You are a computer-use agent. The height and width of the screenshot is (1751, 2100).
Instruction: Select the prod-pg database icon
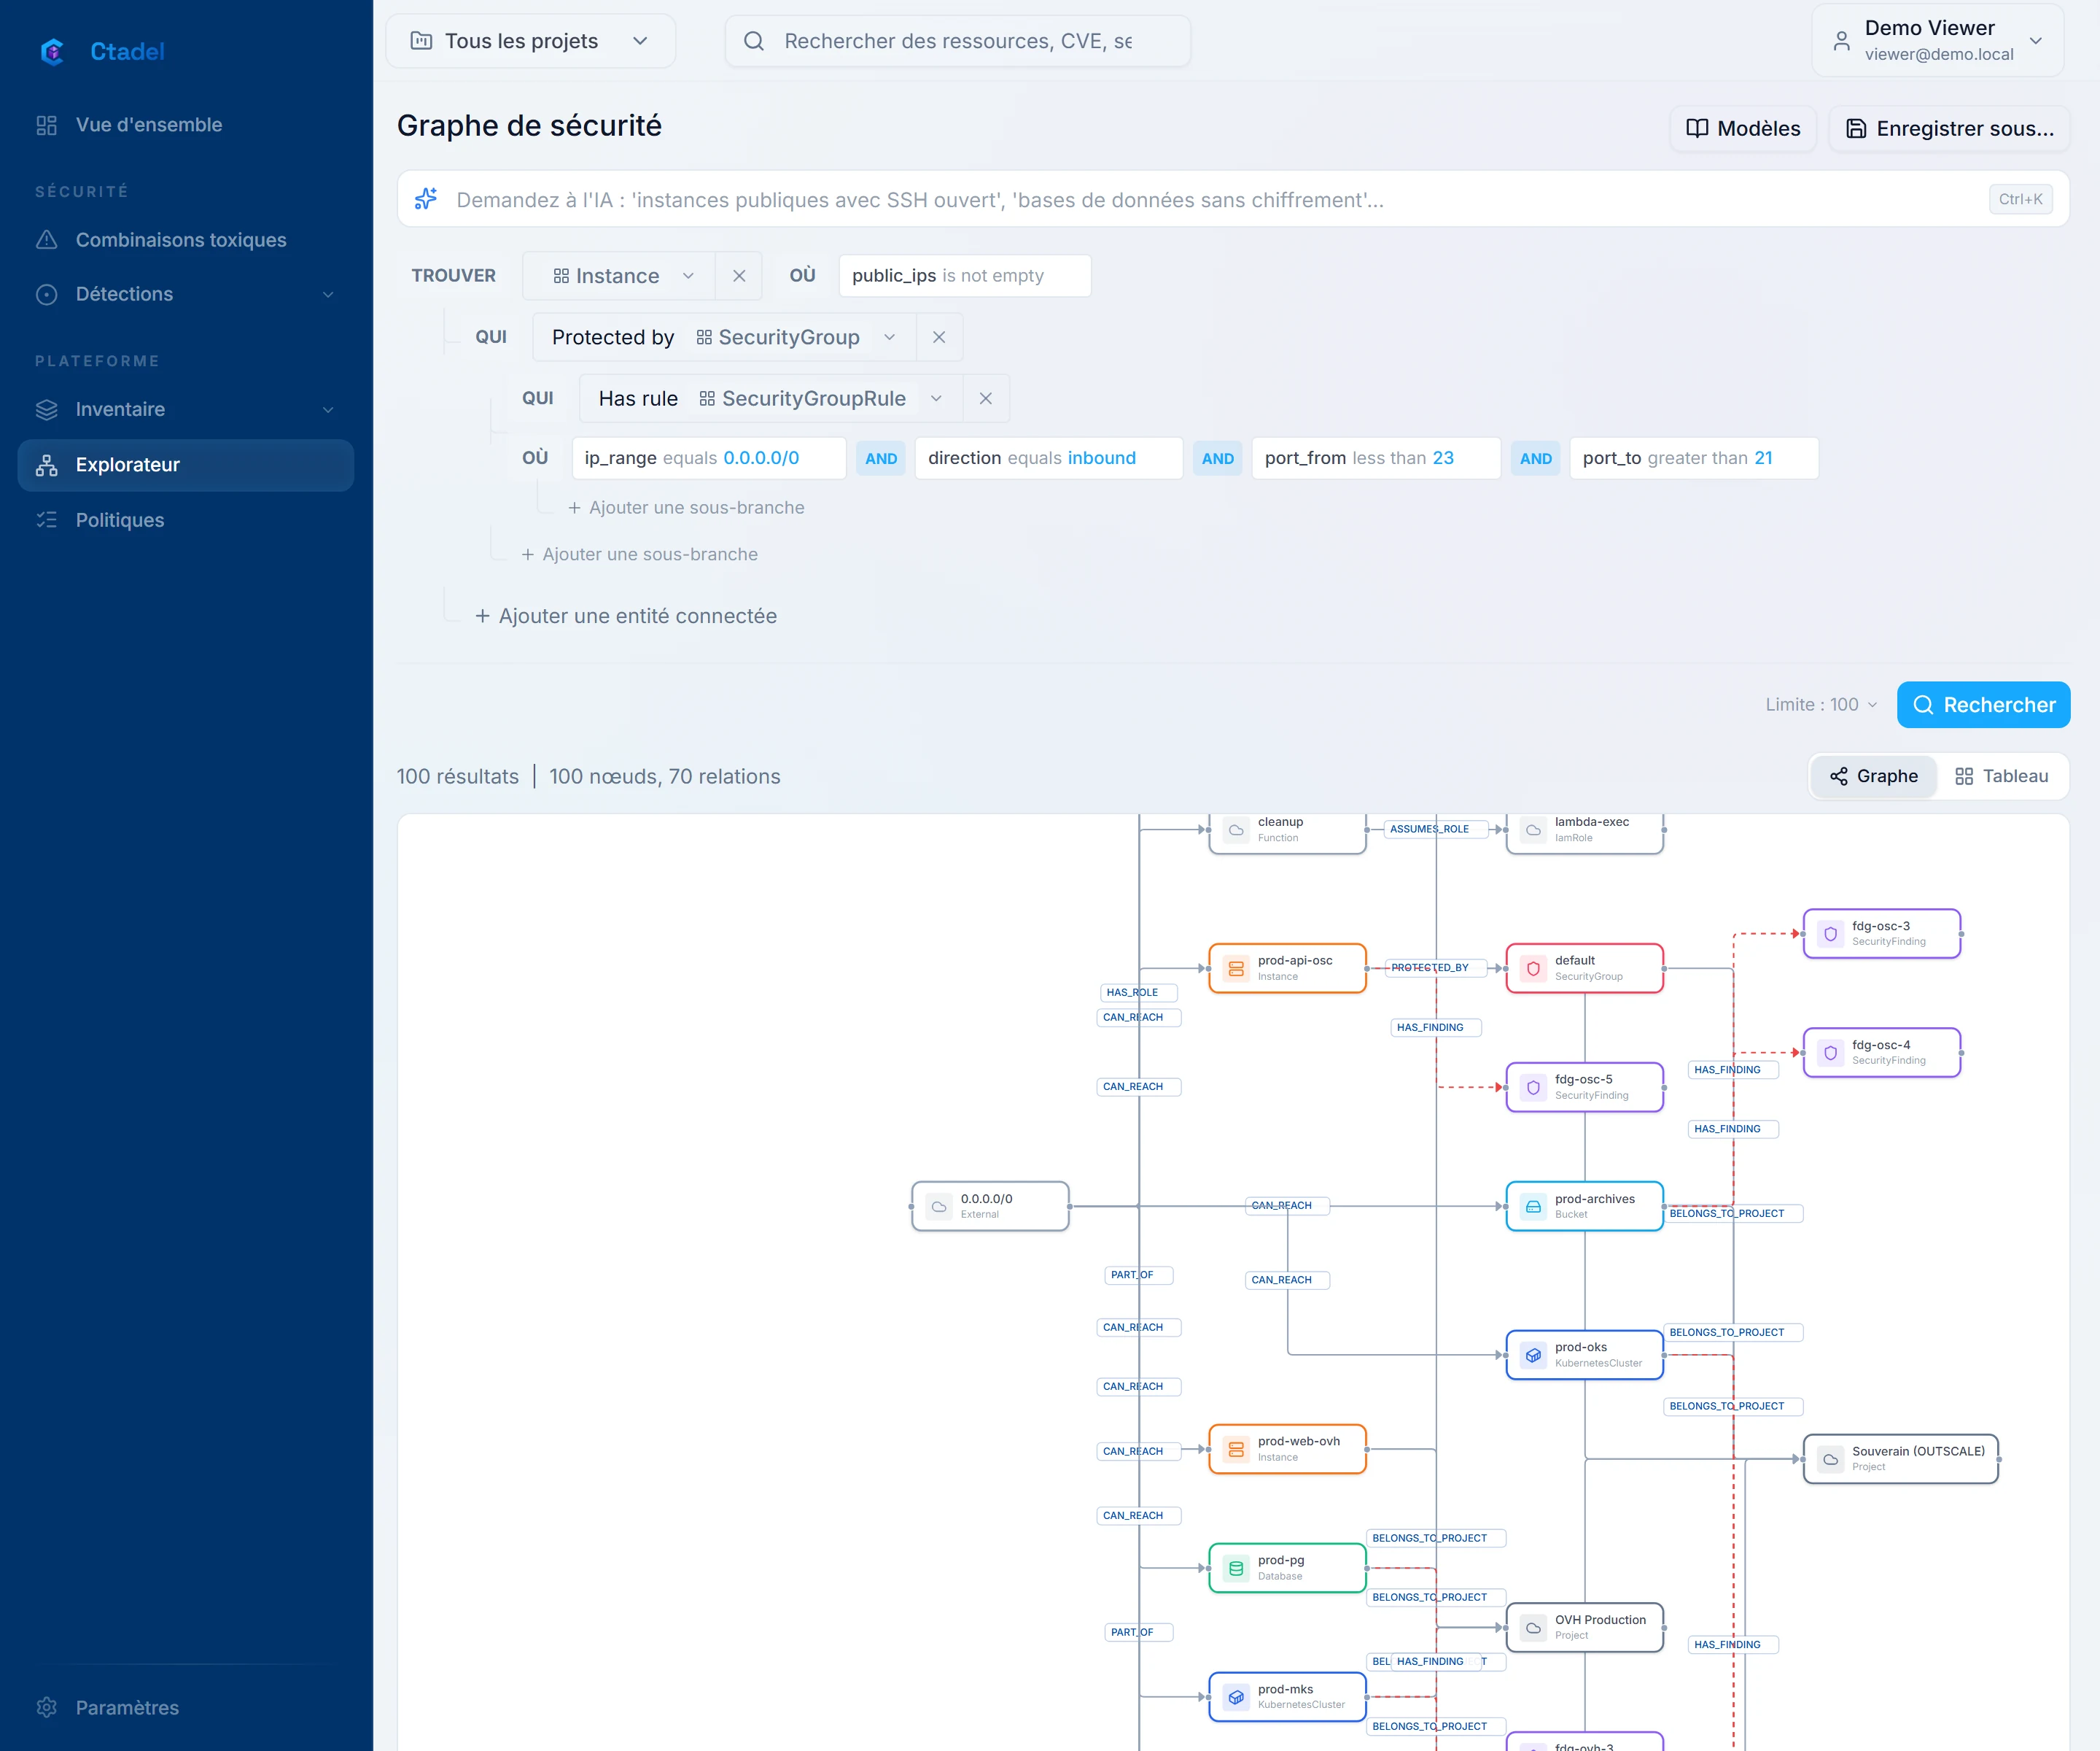tap(1236, 1568)
